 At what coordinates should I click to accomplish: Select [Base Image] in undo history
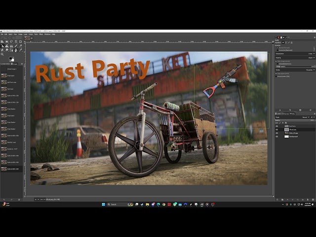pyautogui.click(x=11, y=69)
